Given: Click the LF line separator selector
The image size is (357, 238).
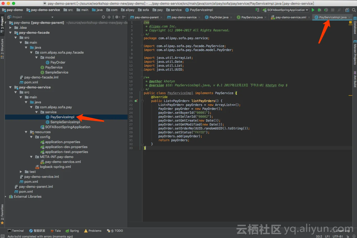Looking at the screenshot, I should coord(327,236).
